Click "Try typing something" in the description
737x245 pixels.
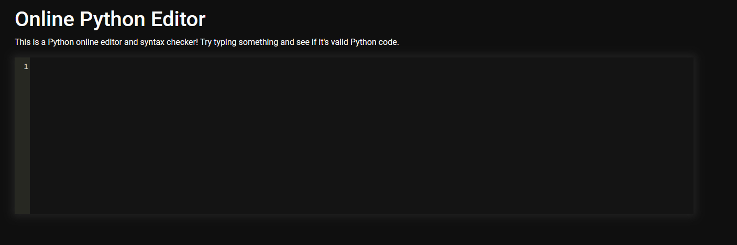point(239,42)
